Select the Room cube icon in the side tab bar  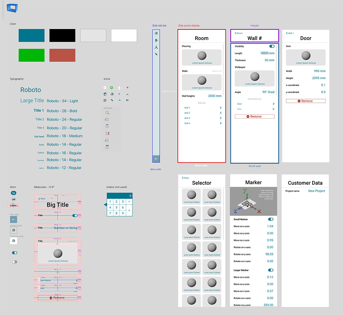click(156, 33)
